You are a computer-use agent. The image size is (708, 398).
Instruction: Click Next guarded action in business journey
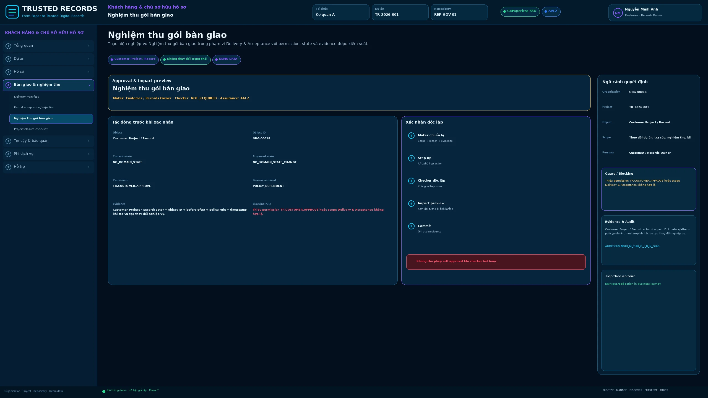[633, 284]
